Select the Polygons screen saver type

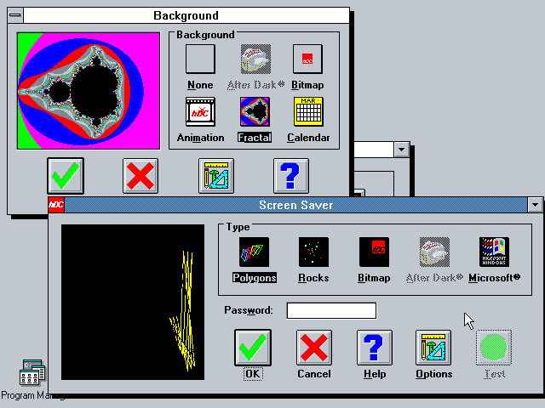pos(254,252)
